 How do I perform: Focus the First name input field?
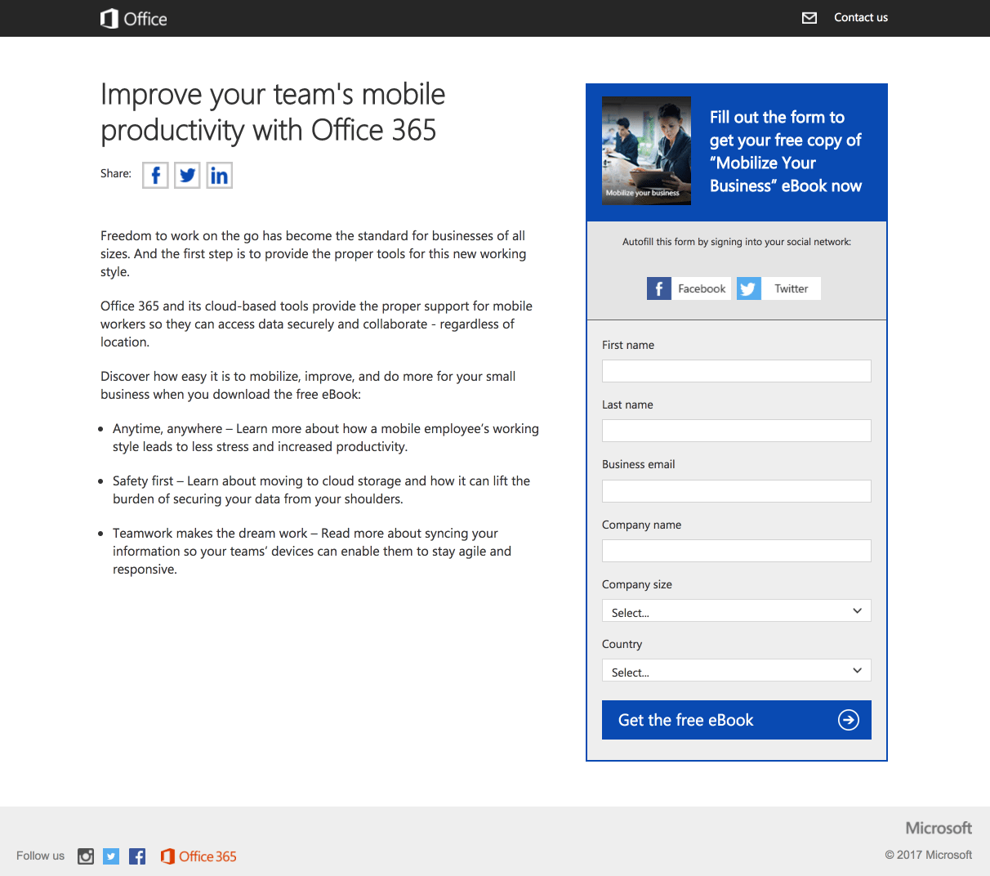click(736, 371)
